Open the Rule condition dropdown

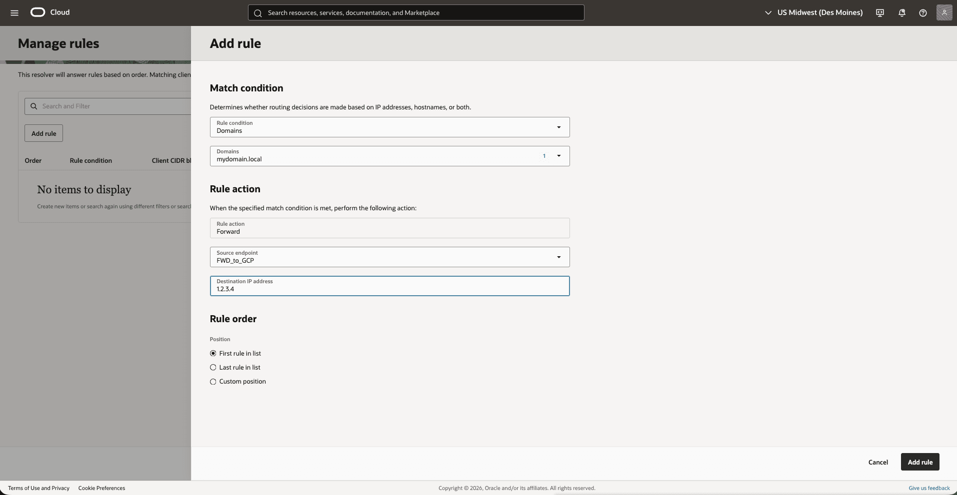[x=557, y=127]
